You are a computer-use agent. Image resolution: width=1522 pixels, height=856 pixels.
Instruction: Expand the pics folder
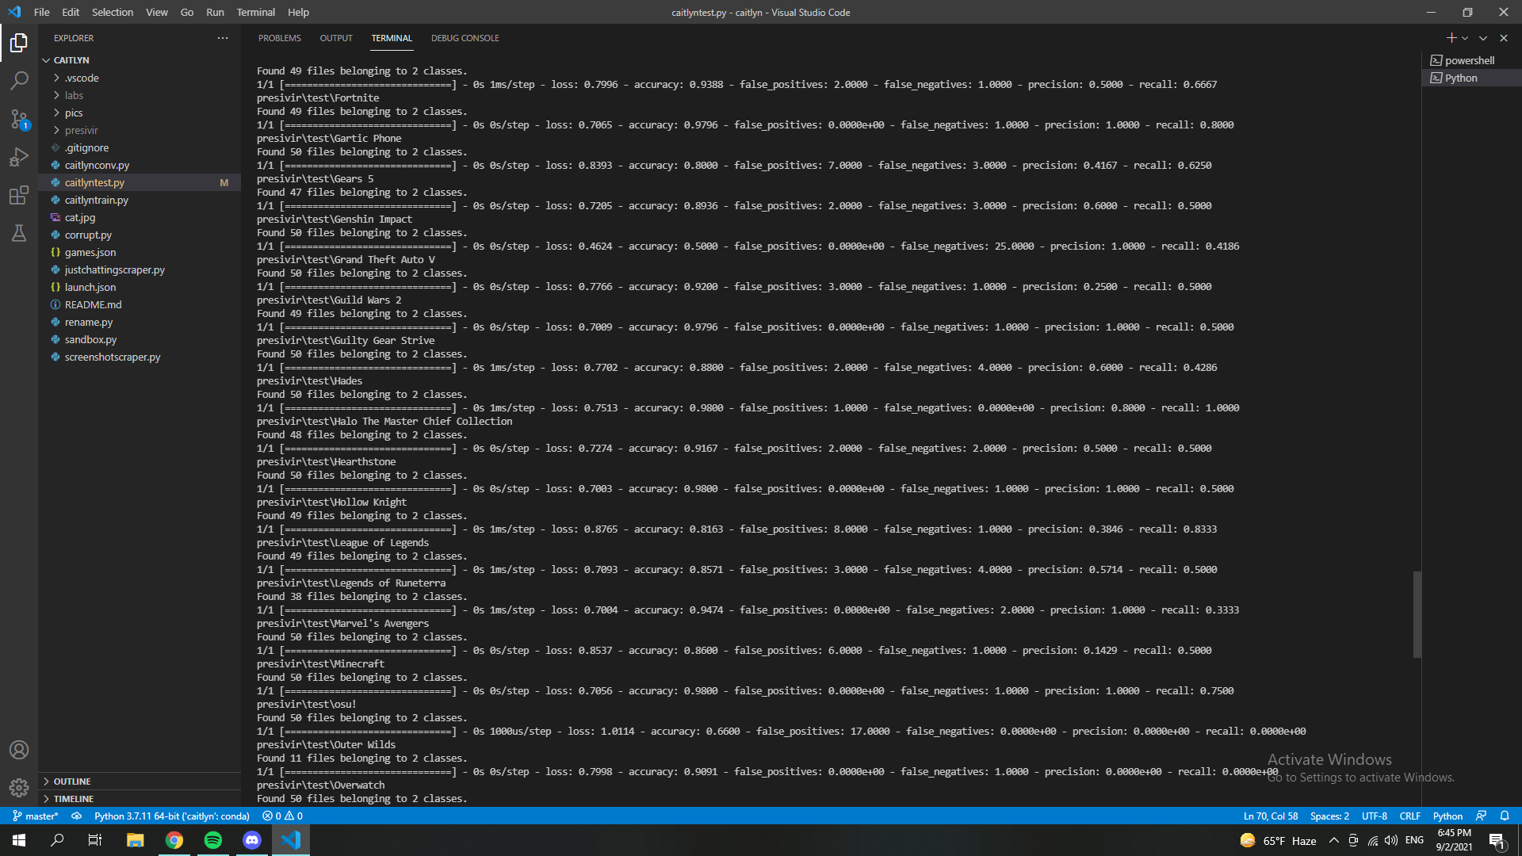pos(74,113)
